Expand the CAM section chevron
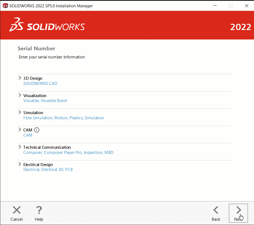This screenshot has height=225, width=254. pos(20,130)
